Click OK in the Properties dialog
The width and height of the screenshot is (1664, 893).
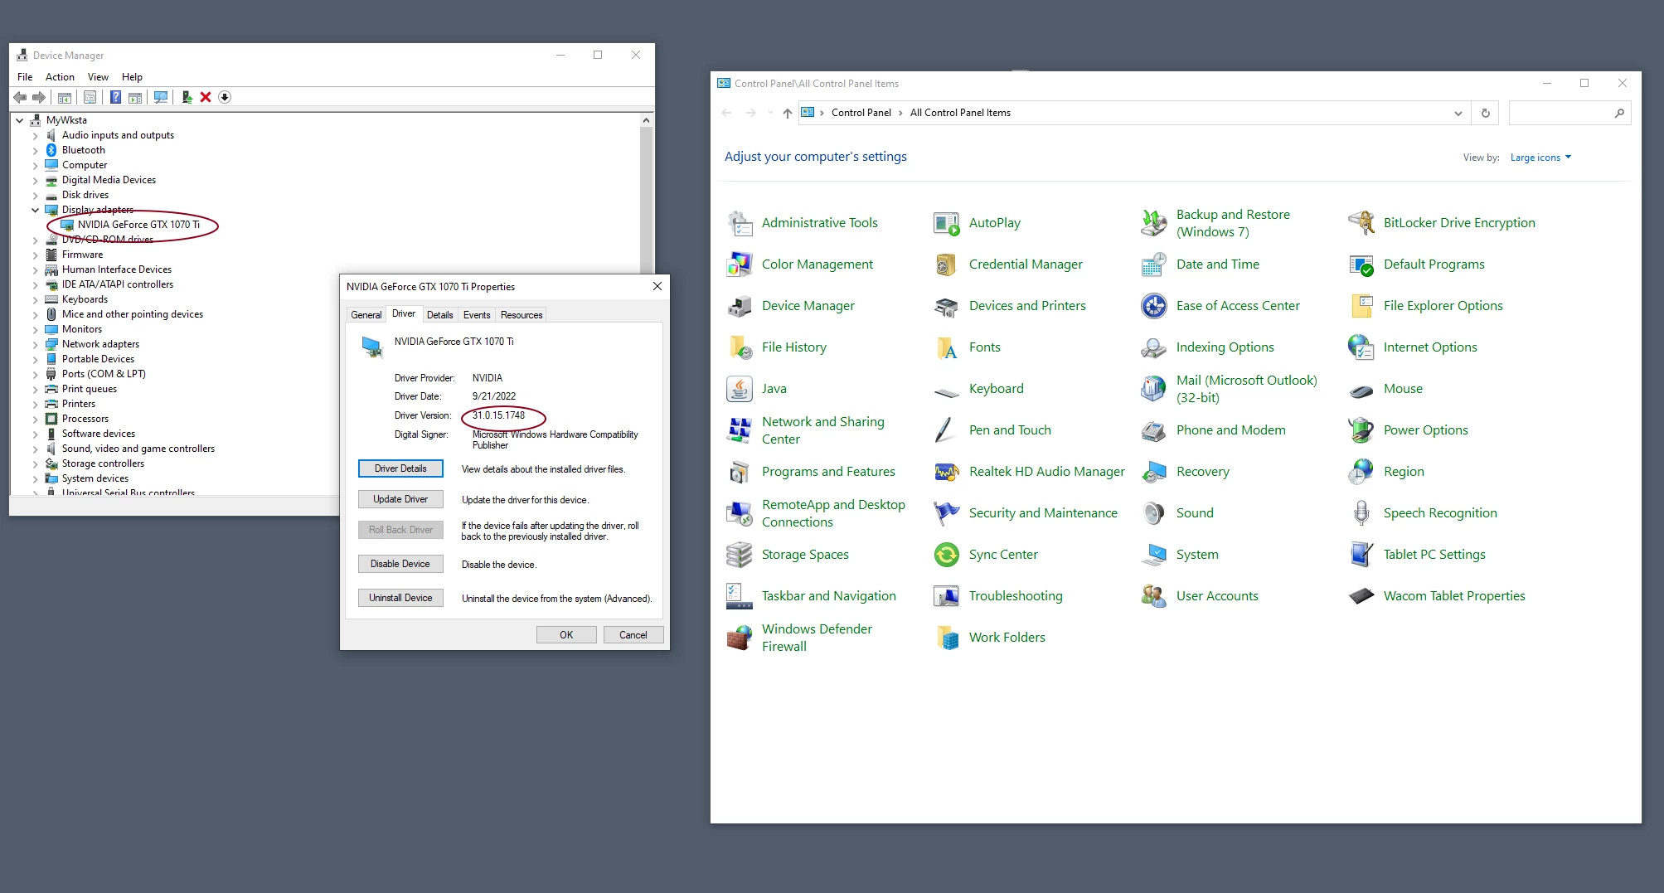[566, 635]
